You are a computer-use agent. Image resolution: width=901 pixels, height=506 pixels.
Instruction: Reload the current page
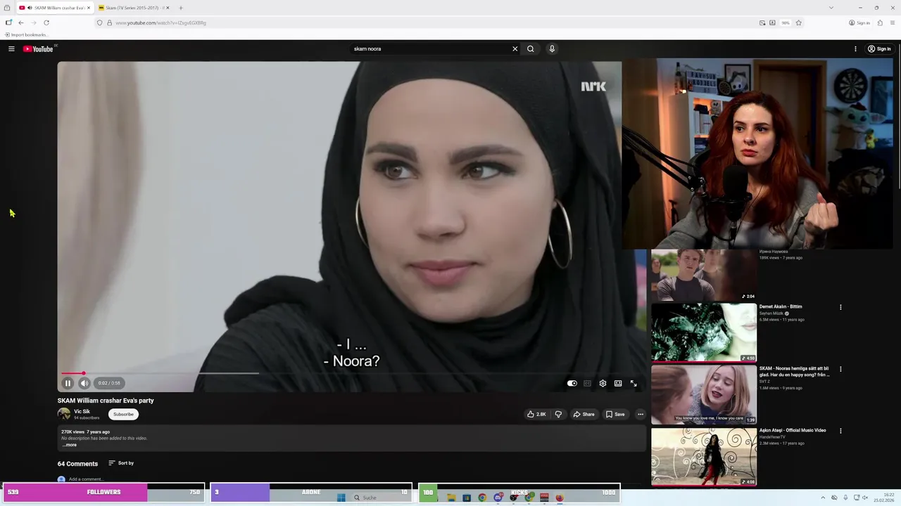pyautogui.click(x=46, y=22)
